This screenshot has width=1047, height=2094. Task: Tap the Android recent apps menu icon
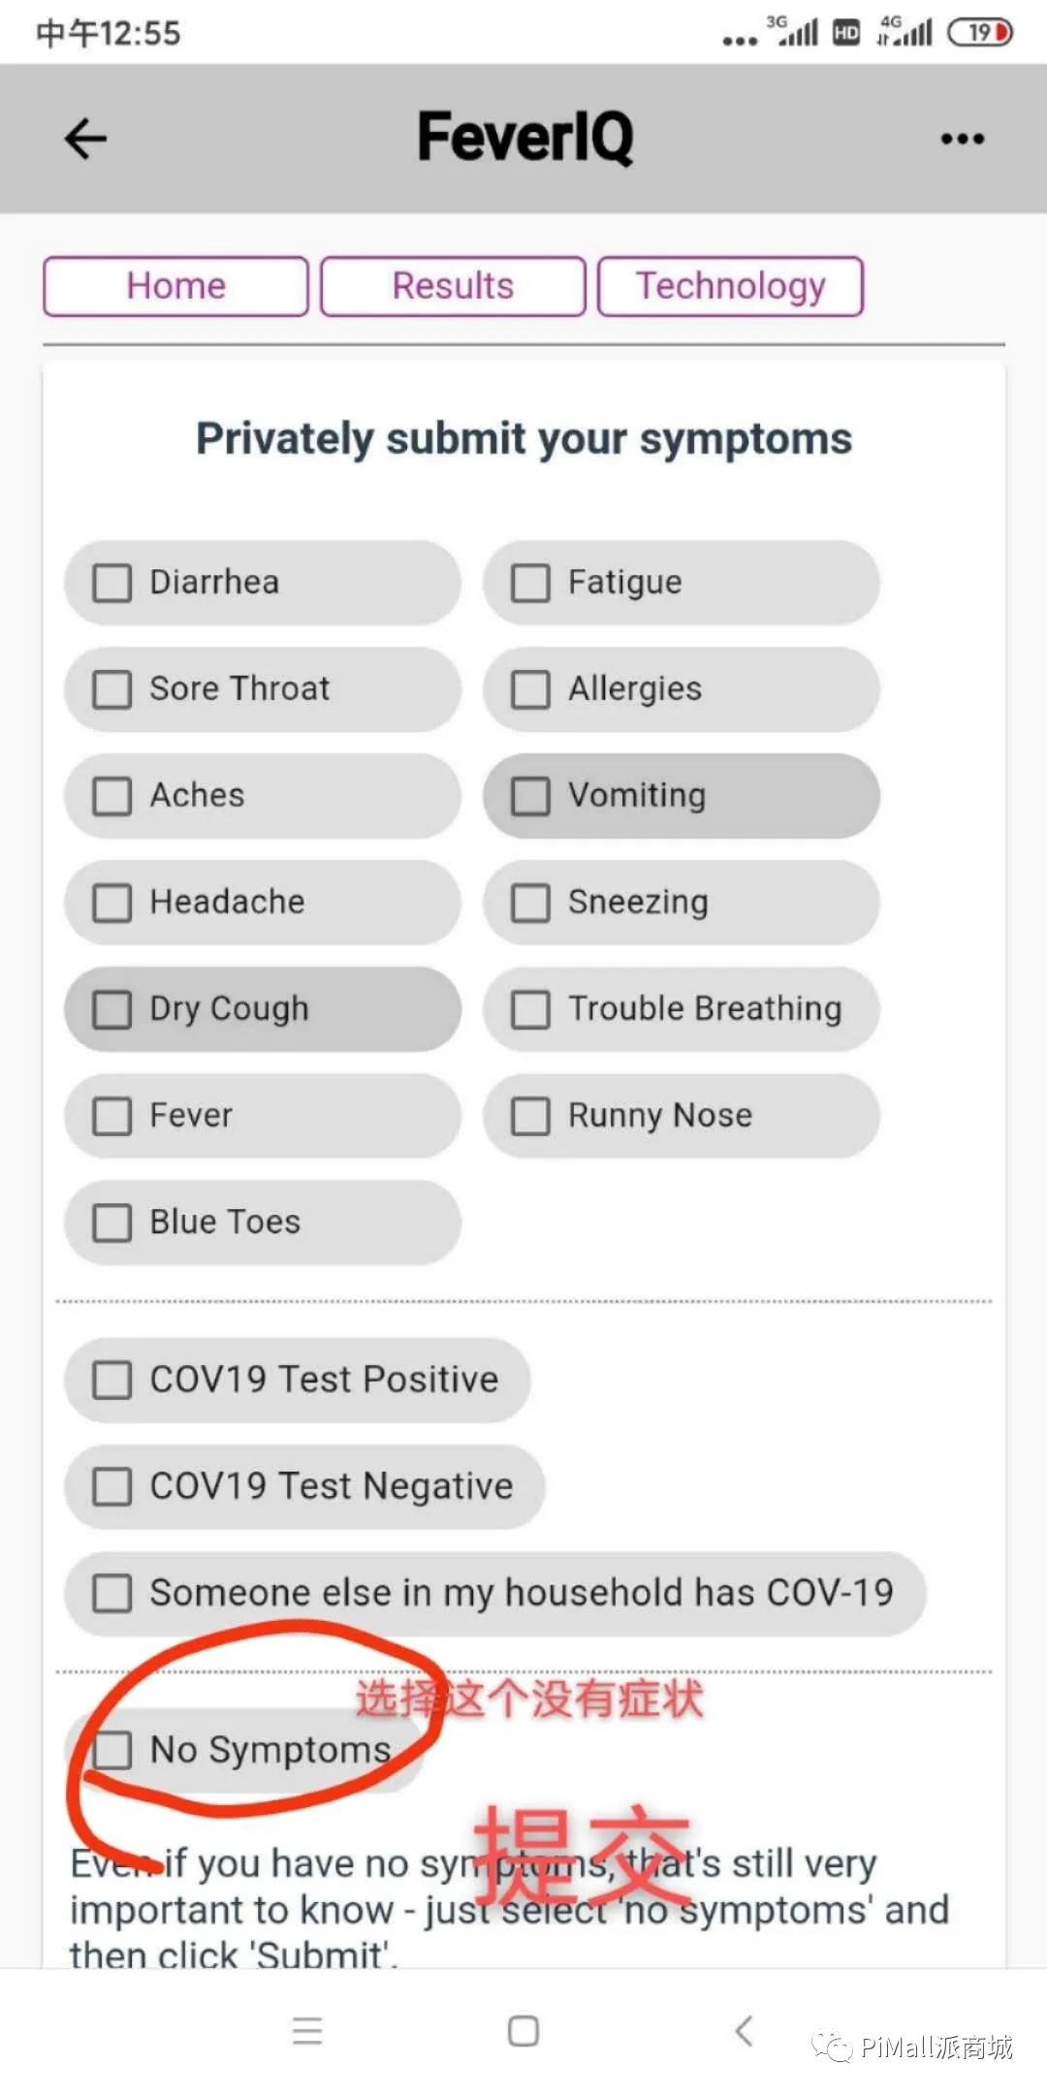[x=307, y=2030]
